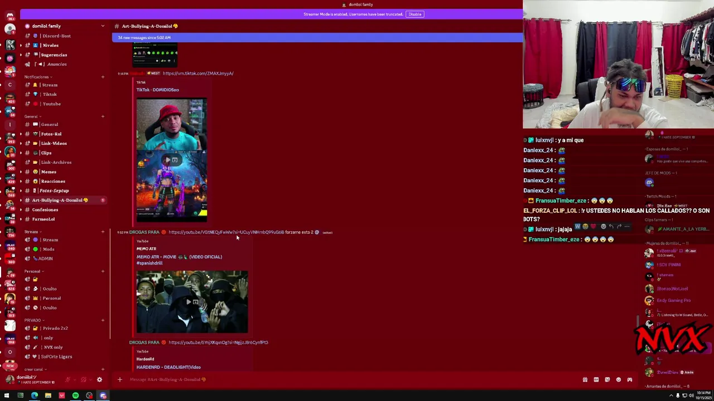Open the GIF picker
The image size is (714, 401).
click(x=596, y=380)
